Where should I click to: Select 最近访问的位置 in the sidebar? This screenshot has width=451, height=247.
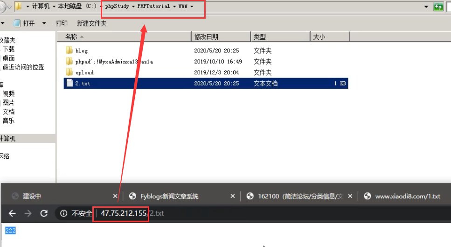(x=23, y=67)
